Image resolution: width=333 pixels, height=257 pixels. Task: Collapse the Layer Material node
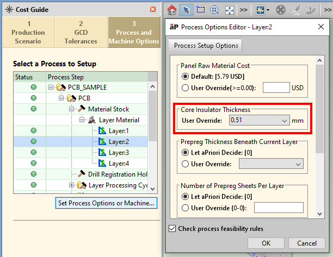[82, 120]
